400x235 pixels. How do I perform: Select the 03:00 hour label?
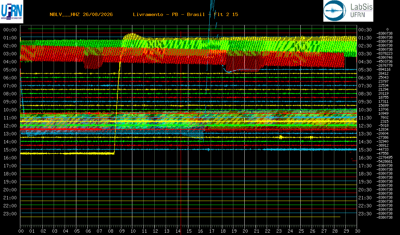point(10,54)
